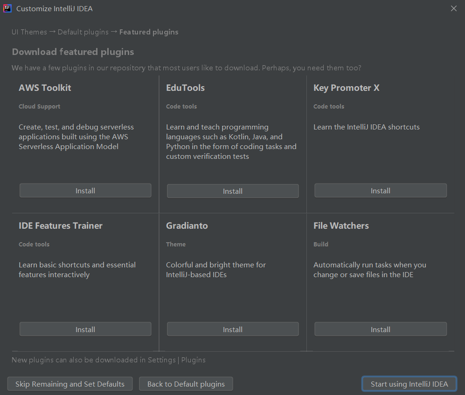Select the UI Themes breadcrumb step
Viewport: 465px width, 395px height.
[29, 32]
